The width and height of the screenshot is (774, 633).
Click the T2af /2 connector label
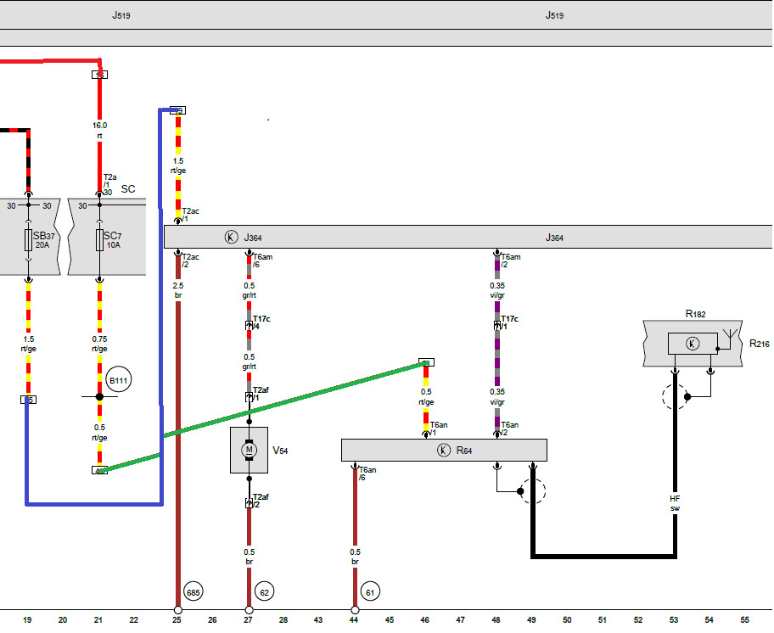(261, 501)
